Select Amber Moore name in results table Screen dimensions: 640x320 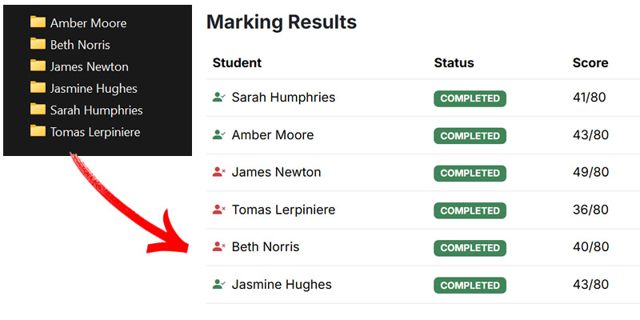point(273,135)
